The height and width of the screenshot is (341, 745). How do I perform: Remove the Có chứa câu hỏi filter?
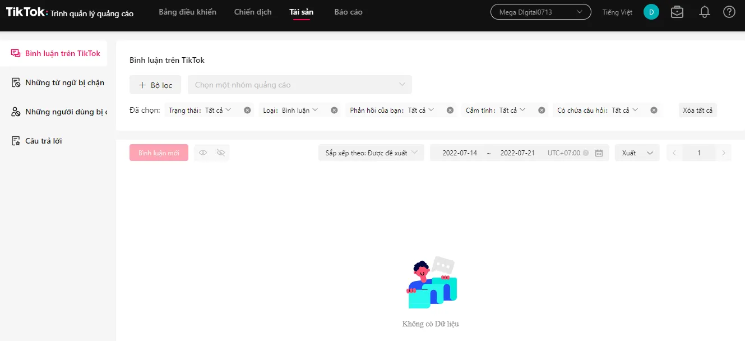tap(654, 110)
